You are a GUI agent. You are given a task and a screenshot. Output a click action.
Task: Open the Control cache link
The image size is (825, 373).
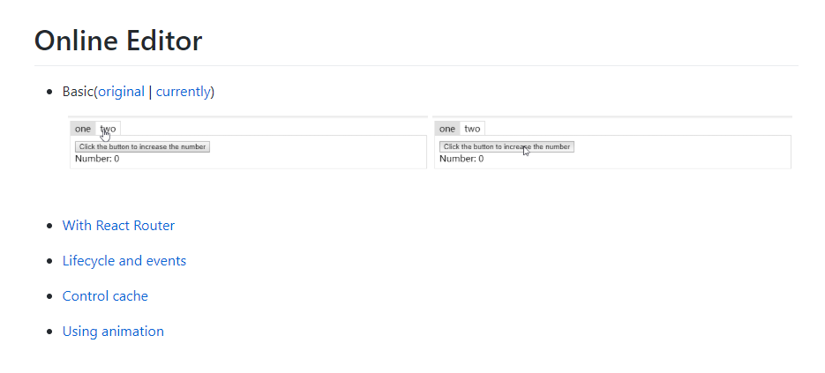point(105,295)
